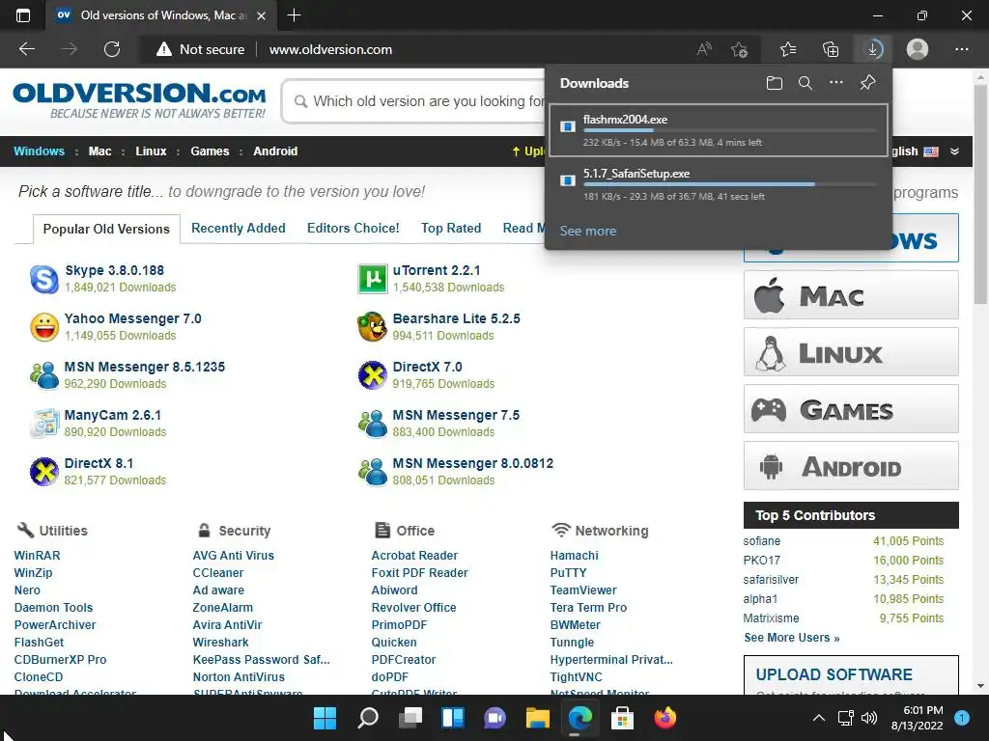Switch to the Recently Added tab
The height and width of the screenshot is (741, 989).
[x=239, y=228]
